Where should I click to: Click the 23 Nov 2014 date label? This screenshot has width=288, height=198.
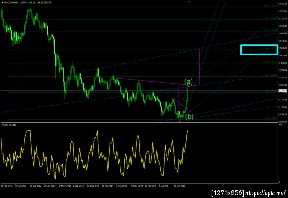coord(136,186)
